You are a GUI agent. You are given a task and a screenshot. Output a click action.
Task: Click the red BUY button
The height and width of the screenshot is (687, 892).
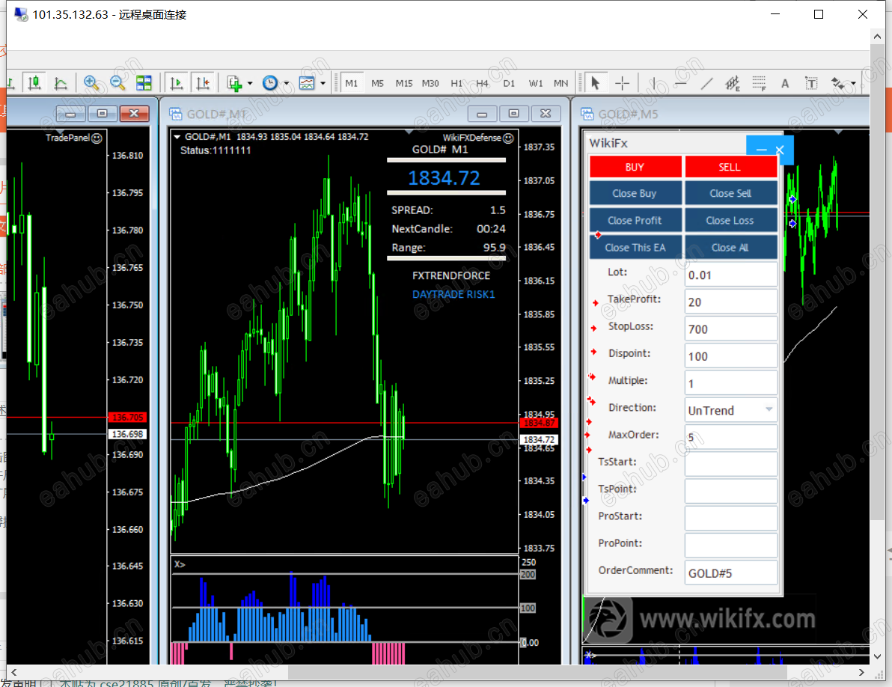tap(635, 167)
